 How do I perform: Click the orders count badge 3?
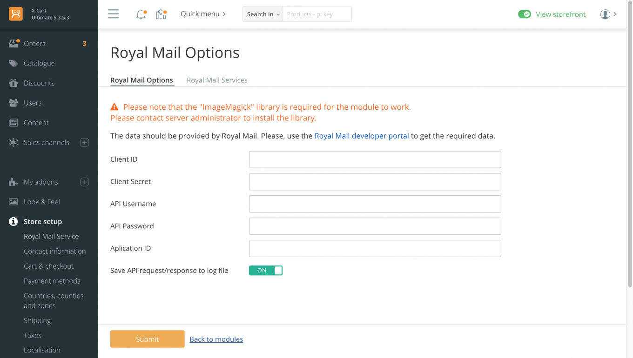tap(85, 44)
